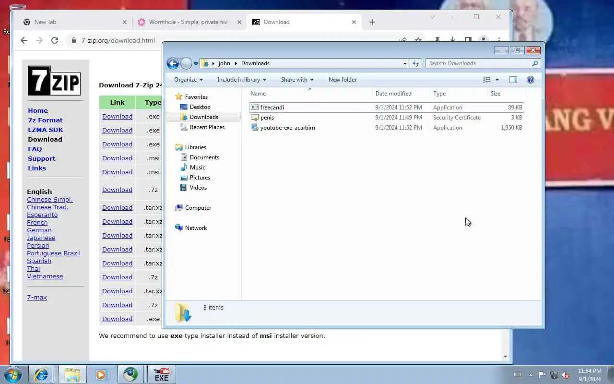Open the Windows Start menu
Screen dimensions: 614x384
coord(13,374)
